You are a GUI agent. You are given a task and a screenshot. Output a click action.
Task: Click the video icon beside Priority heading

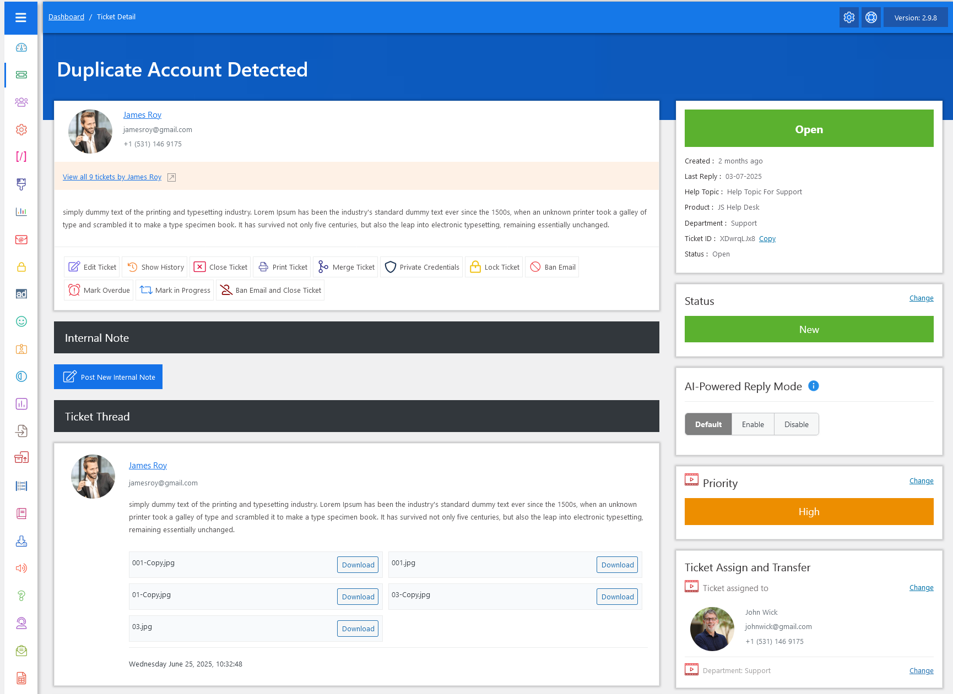pyautogui.click(x=691, y=479)
